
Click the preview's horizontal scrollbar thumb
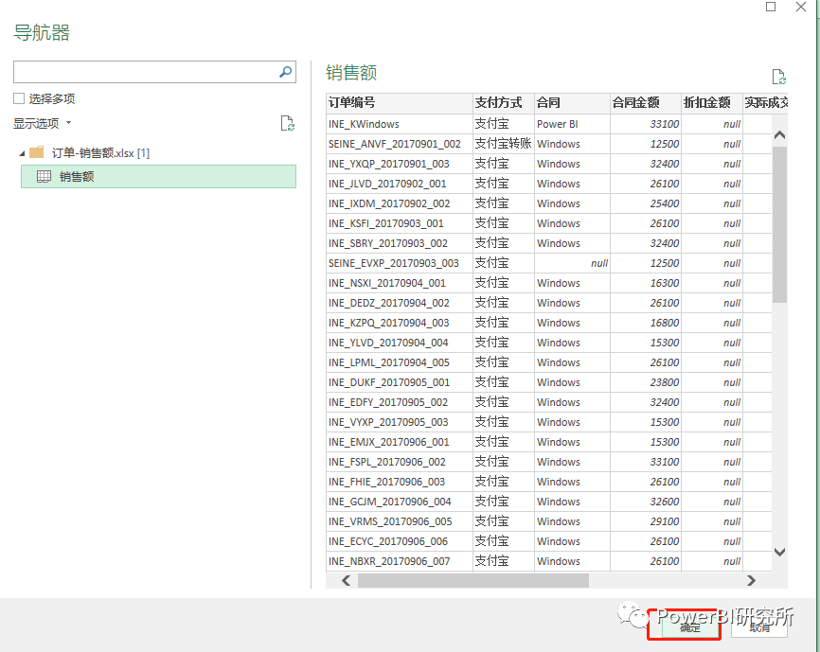pos(473,580)
